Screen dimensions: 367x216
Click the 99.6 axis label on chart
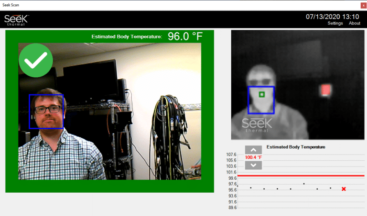[x=232, y=178]
